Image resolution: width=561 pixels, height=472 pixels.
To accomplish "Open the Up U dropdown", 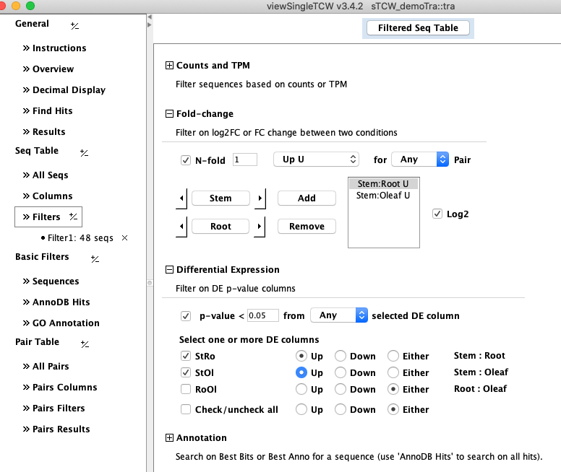I will click(x=316, y=159).
